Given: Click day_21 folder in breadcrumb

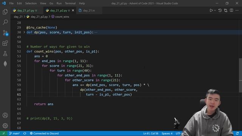Looking at the screenshot, I should [x=18, y=17].
